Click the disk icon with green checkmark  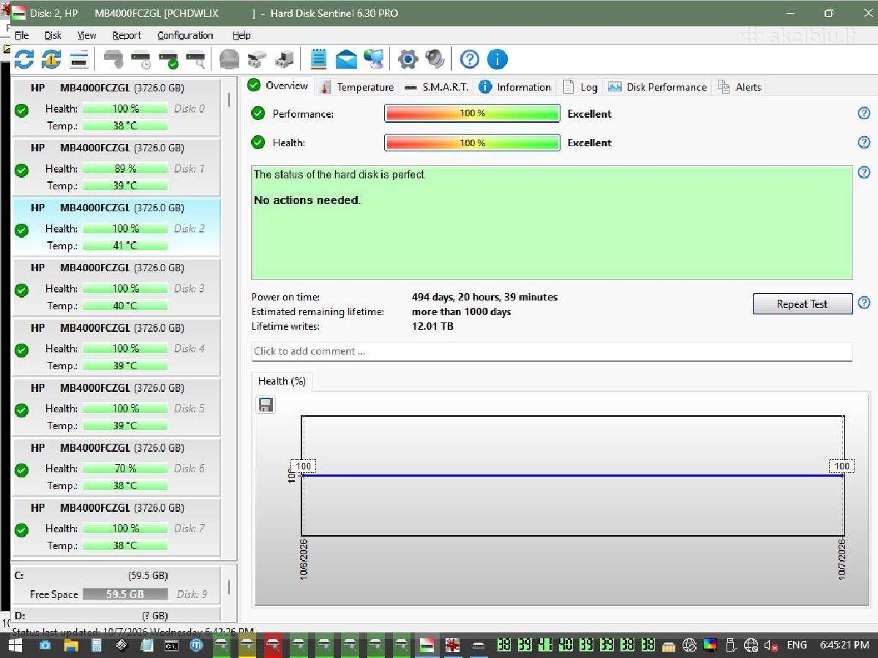[x=169, y=59]
